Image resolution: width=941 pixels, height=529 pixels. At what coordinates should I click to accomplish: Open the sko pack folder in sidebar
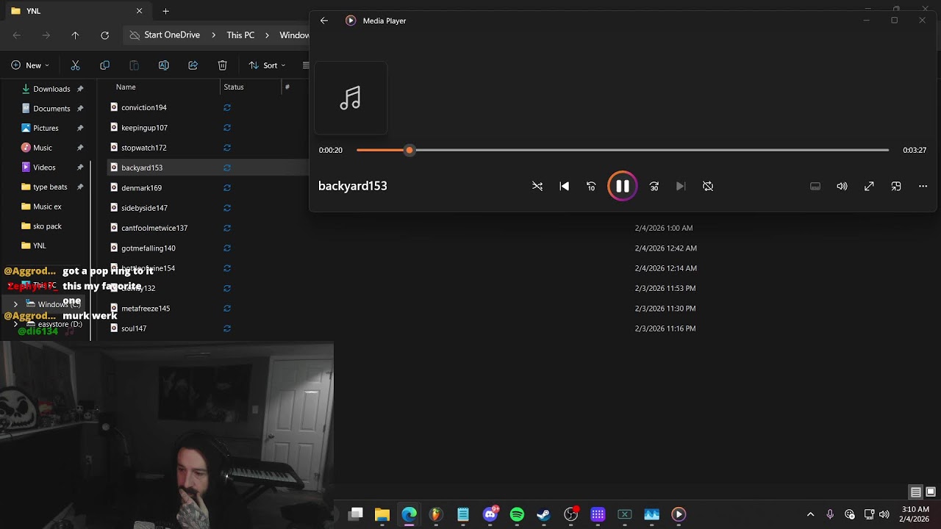click(x=47, y=226)
